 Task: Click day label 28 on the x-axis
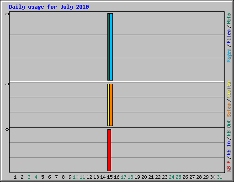[x=199, y=177]
